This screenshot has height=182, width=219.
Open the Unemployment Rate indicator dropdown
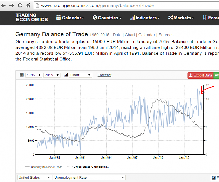tap(89, 178)
